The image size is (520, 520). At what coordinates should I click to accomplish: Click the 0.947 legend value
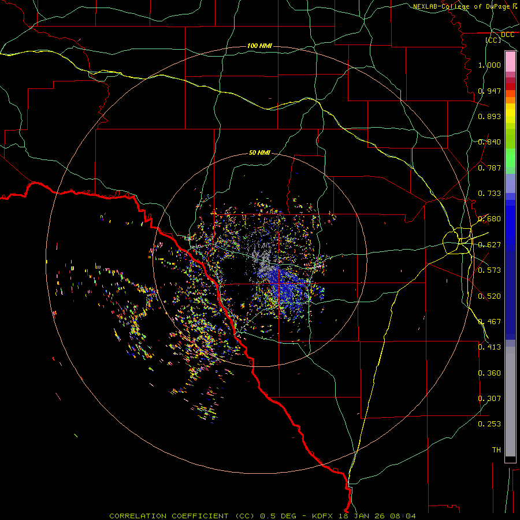coord(489,91)
